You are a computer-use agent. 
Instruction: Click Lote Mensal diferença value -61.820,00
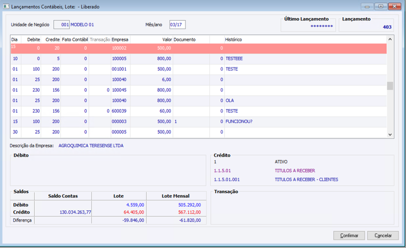click(190, 220)
